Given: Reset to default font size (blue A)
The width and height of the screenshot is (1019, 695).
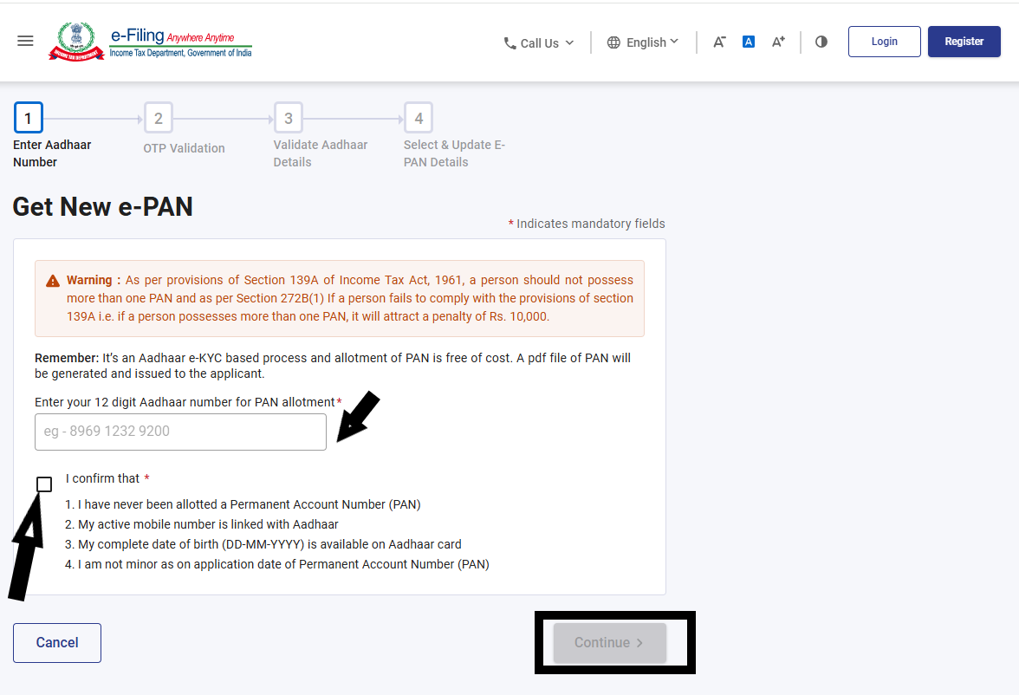Looking at the screenshot, I should [x=748, y=41].
